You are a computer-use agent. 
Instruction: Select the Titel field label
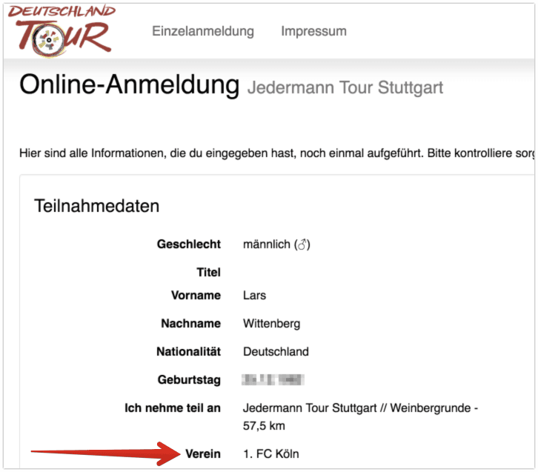pyautogui.click(x=208, y=272)
